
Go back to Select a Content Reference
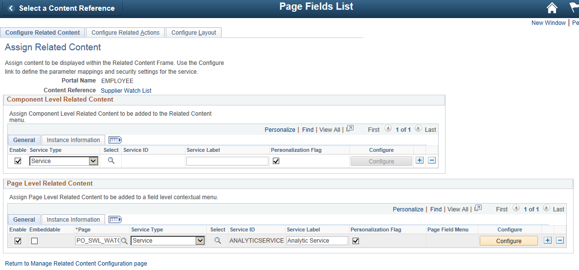click(61, 8)
